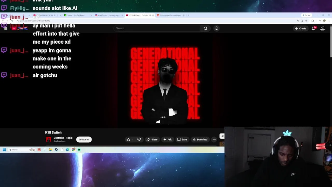Start voice search with the microphone icon
The height and width of the screenshot is (187, 332).
pos(217,28)
